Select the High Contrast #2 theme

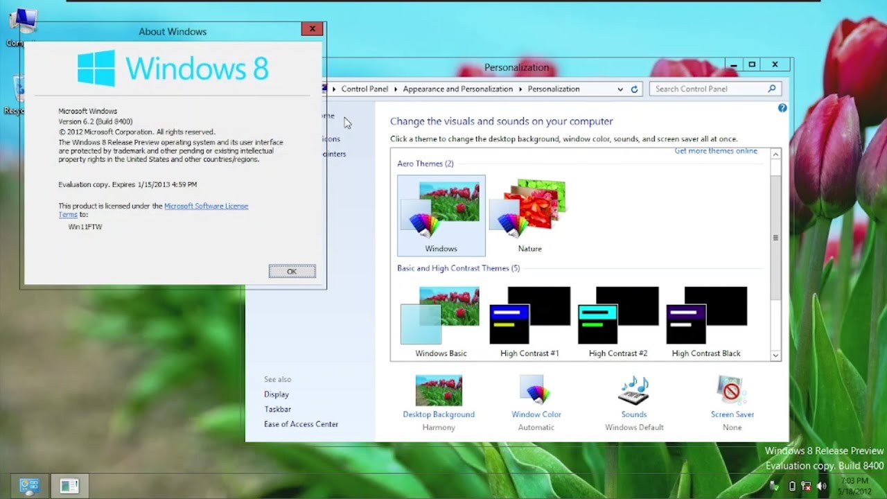(x=618, y=322)
